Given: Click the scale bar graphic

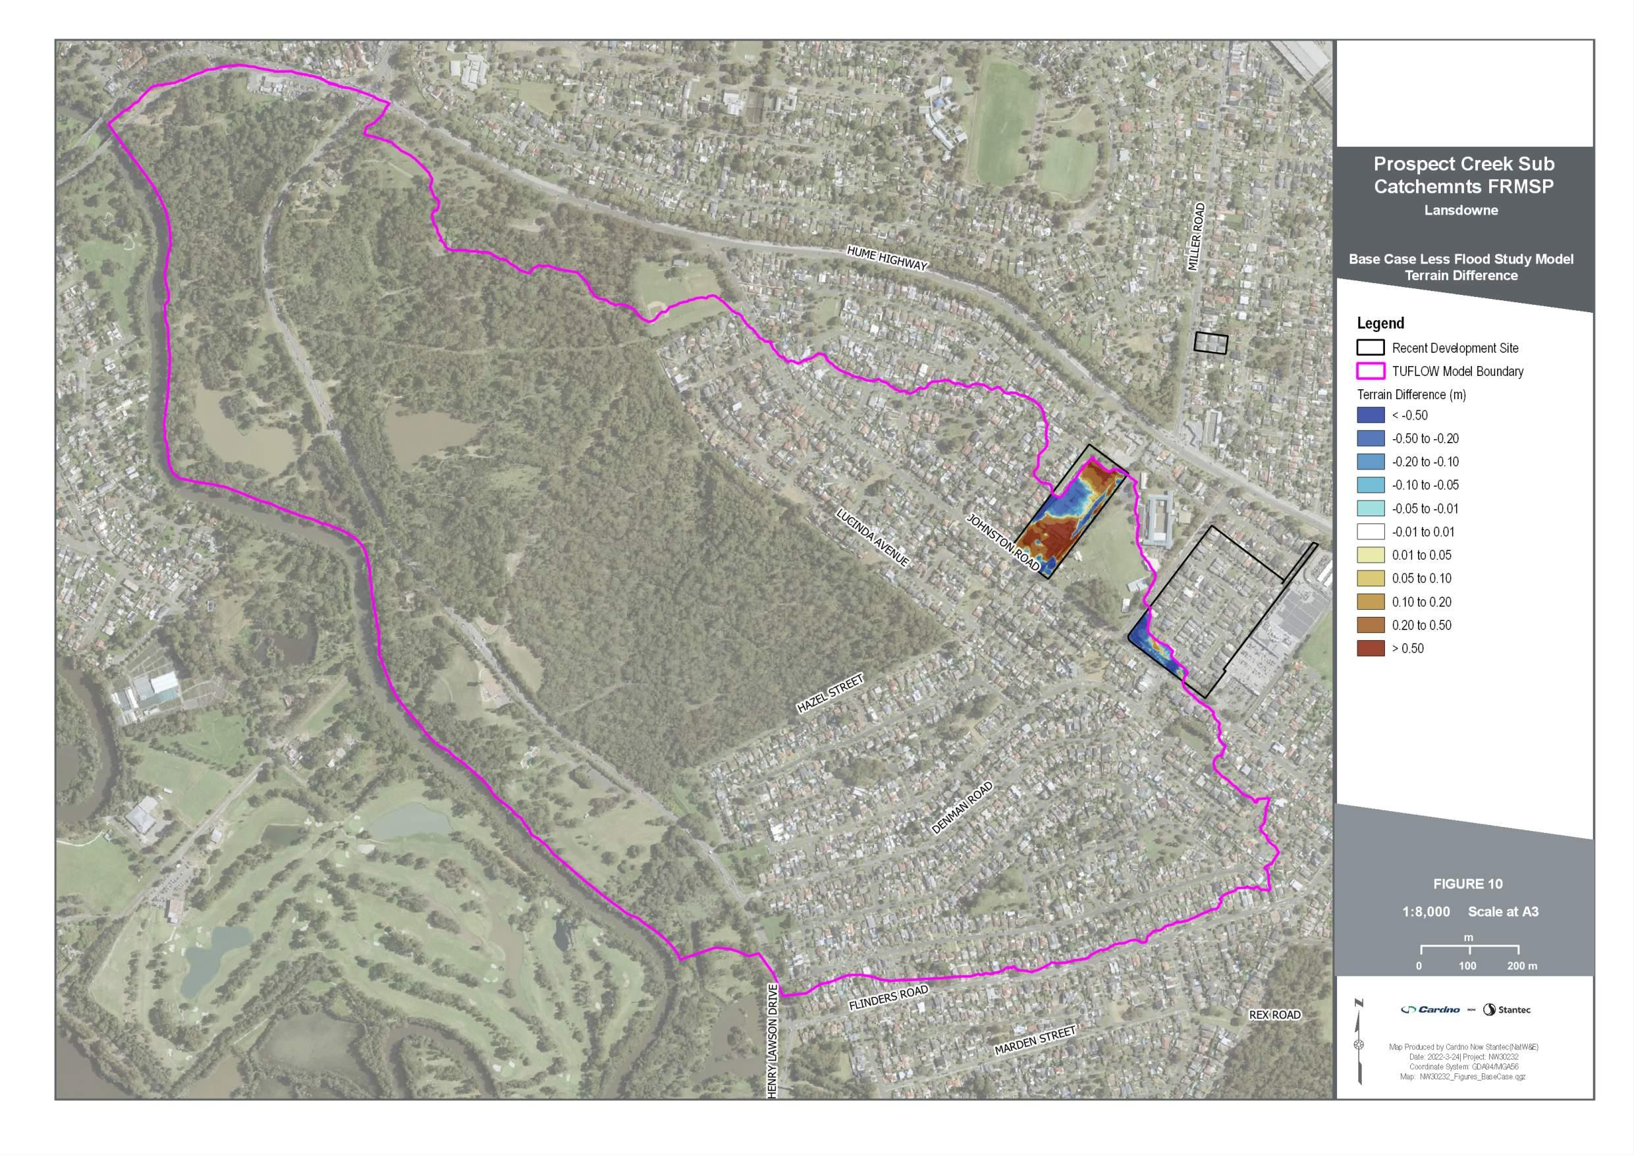Looking at the screenshot, I should tap(1469, 950).
